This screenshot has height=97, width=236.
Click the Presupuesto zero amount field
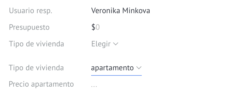pyautogui.click(x=98, y=27)
